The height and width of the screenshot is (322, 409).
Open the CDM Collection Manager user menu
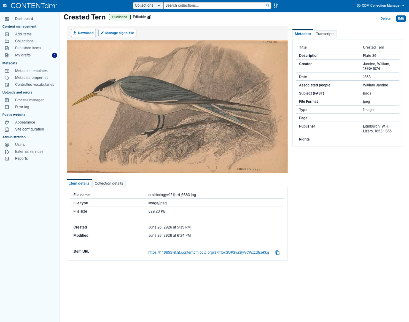click(381, 5)
